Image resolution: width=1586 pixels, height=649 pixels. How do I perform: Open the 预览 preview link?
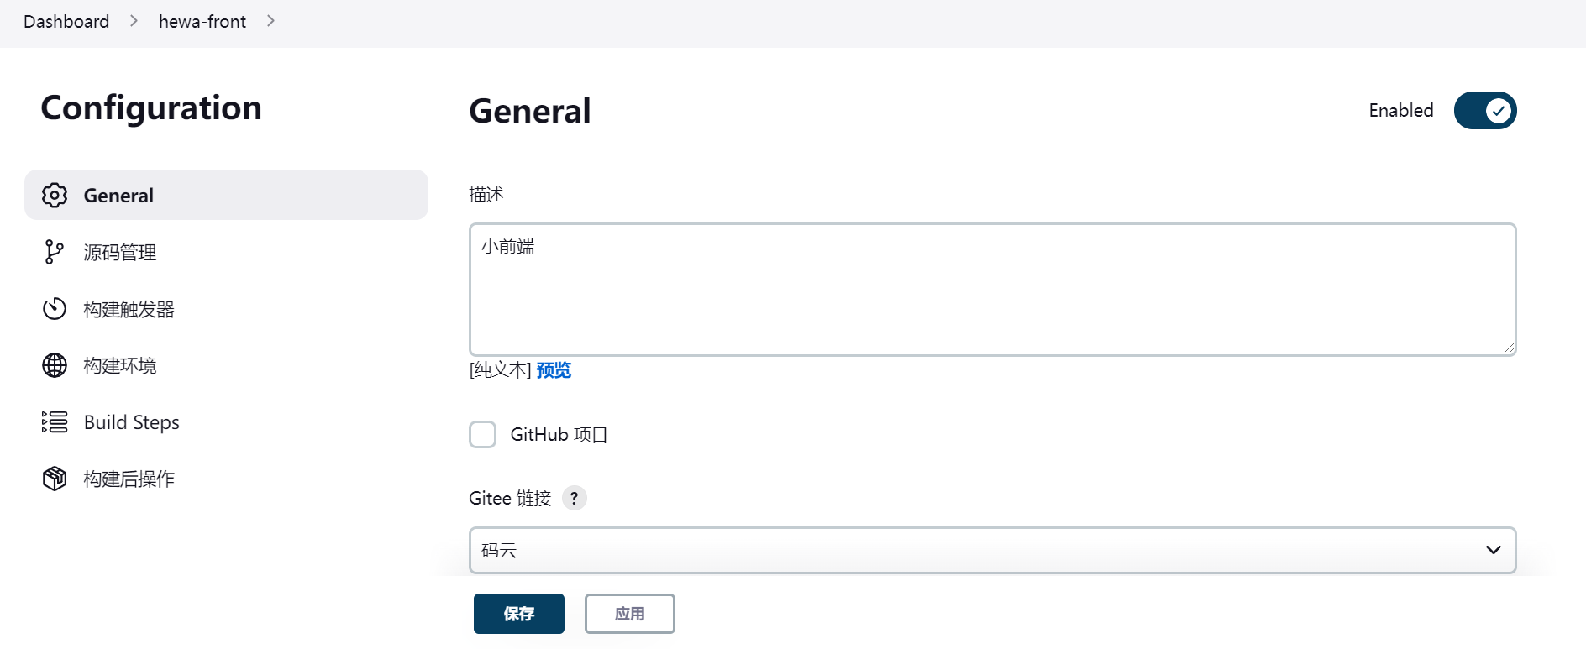click(554, 370)
